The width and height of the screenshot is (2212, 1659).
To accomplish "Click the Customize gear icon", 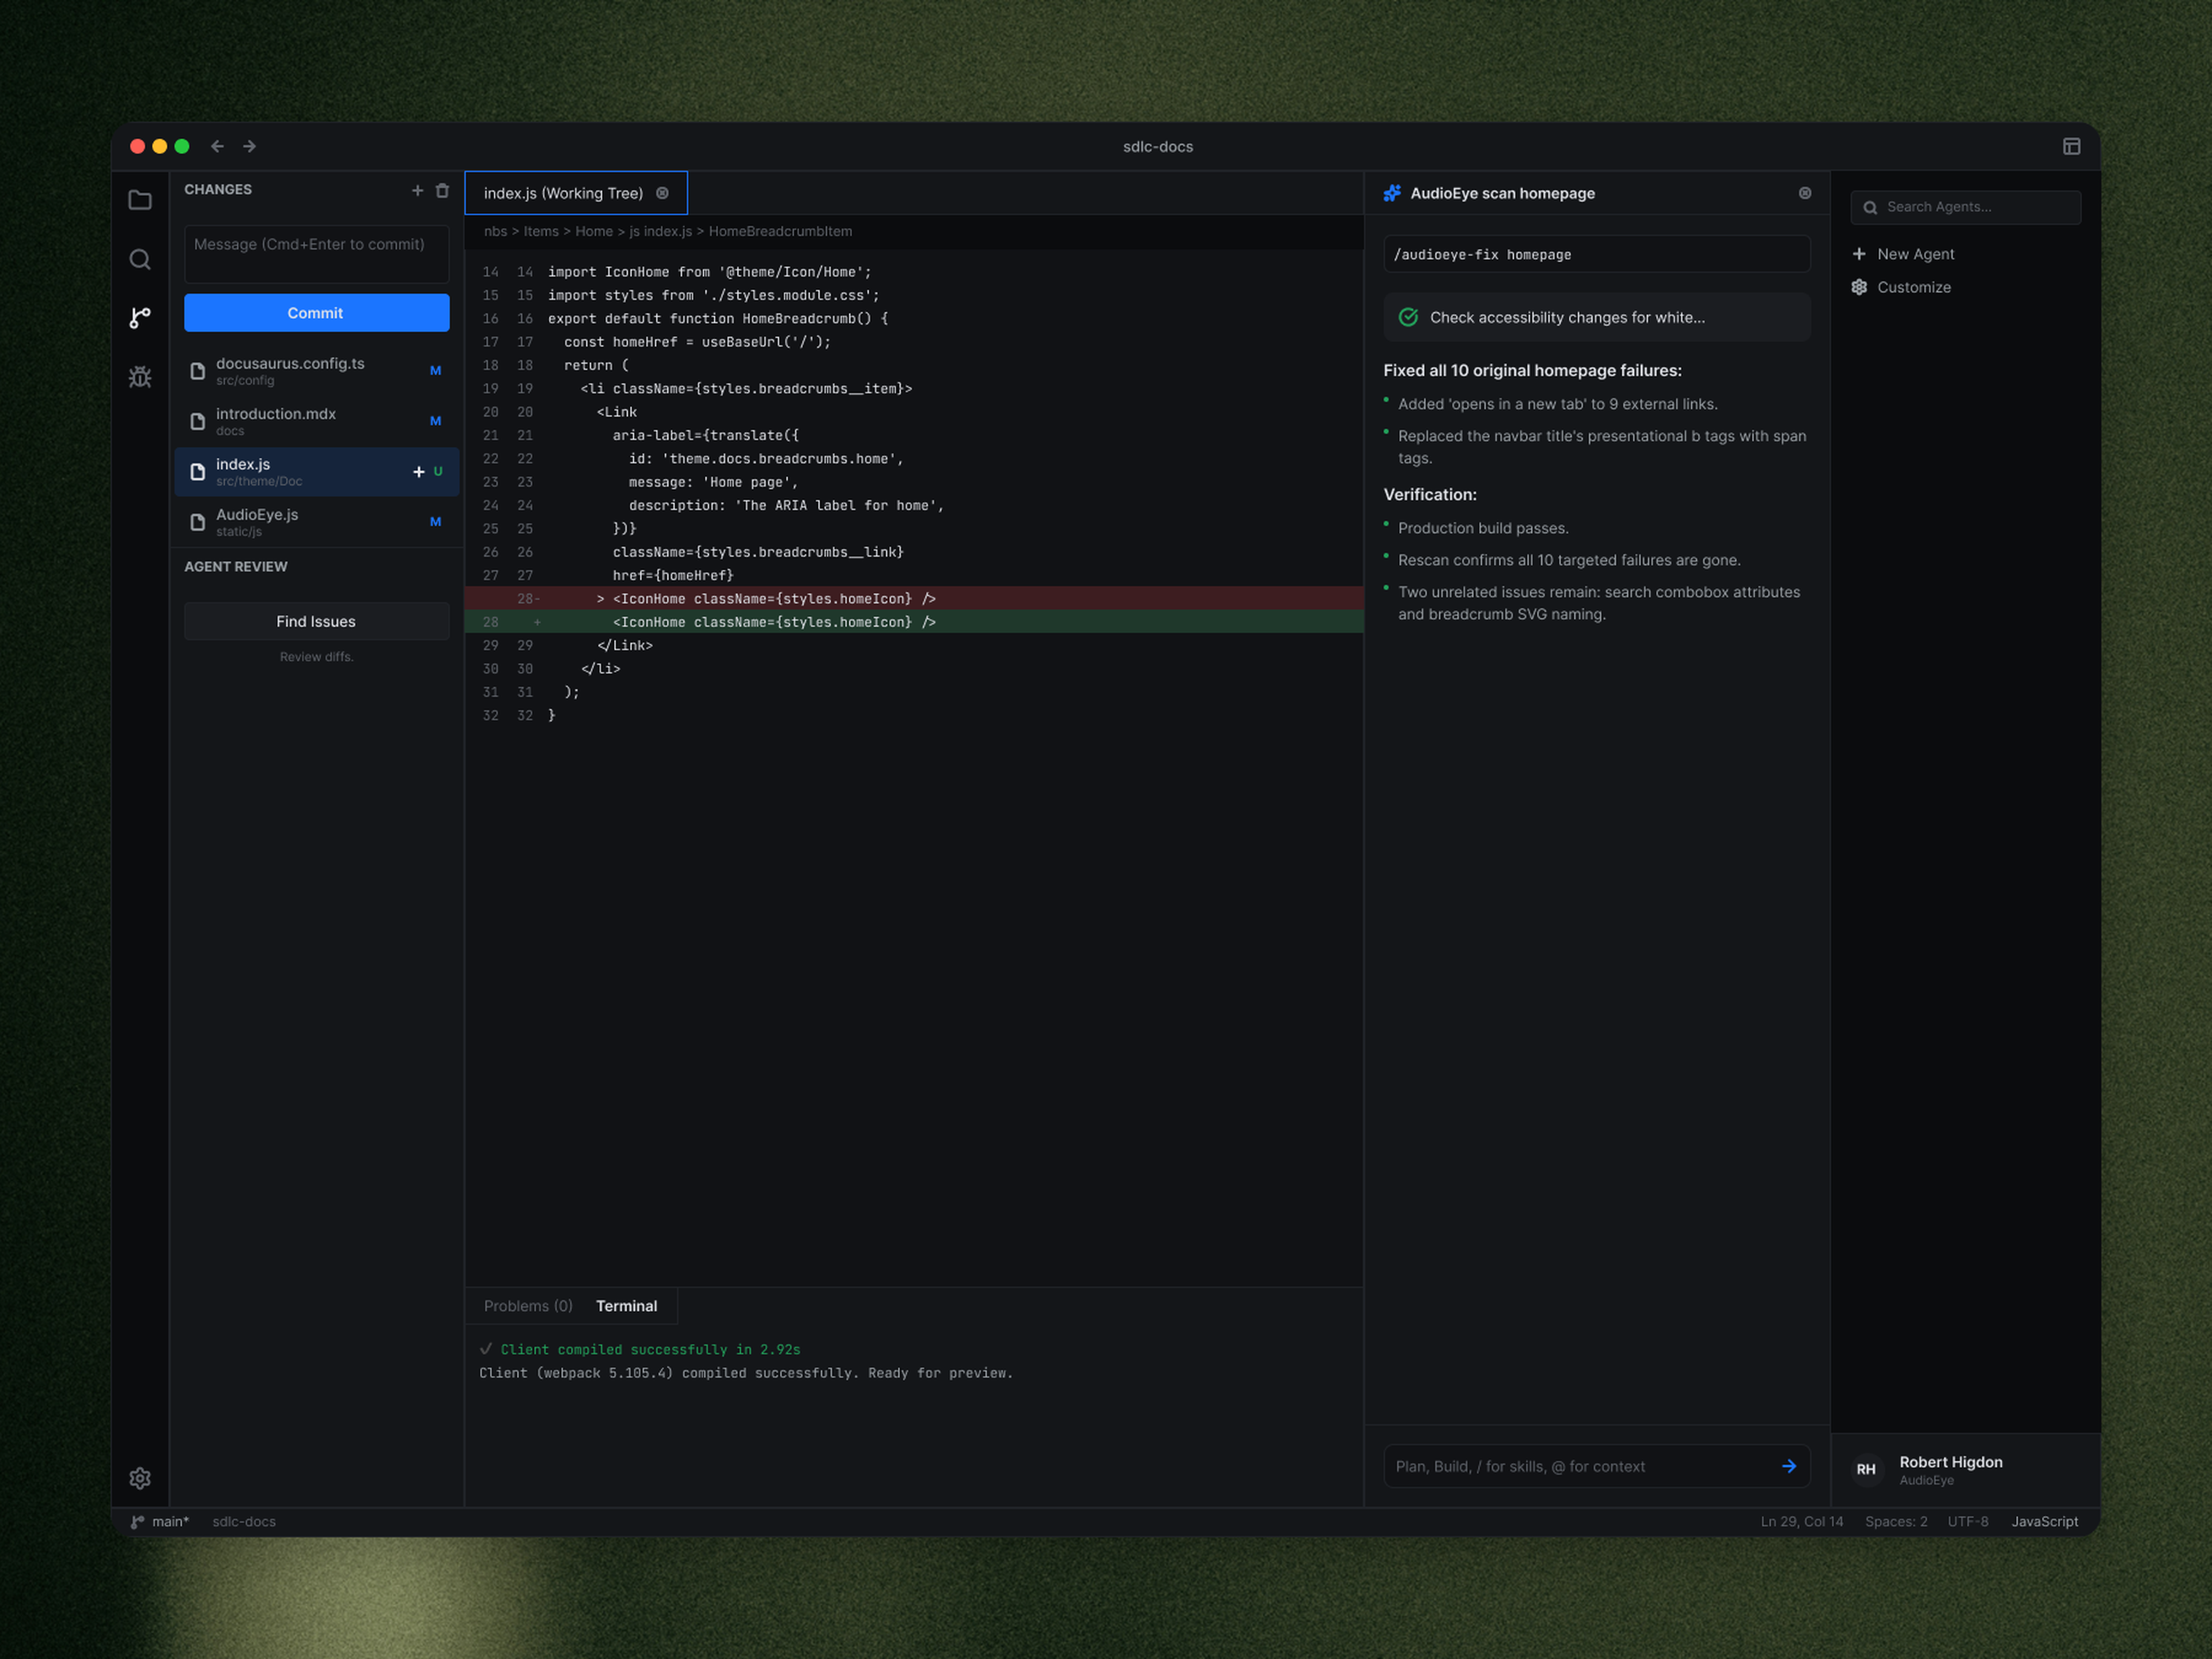I will [x=1859, y=287].
